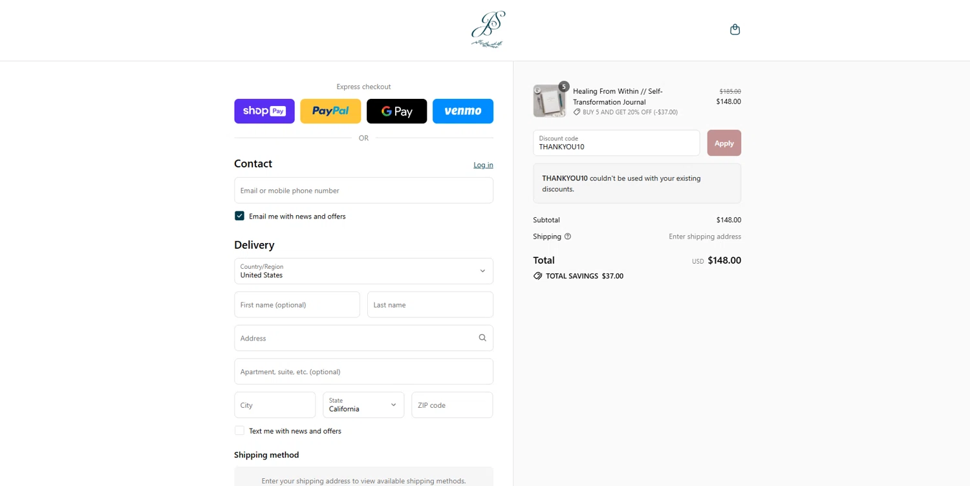Open the State dropdown

pyautogui.click(x=363, y=405)
